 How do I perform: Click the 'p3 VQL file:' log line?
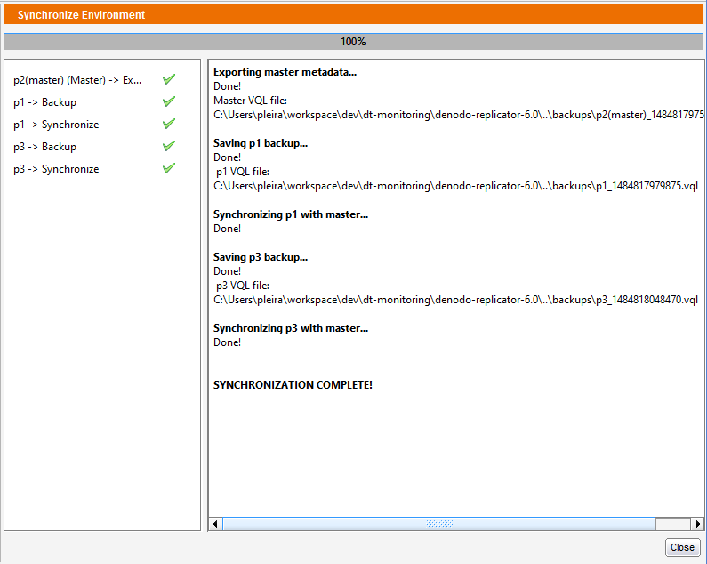pyautogui.click(x=243, y=286)
